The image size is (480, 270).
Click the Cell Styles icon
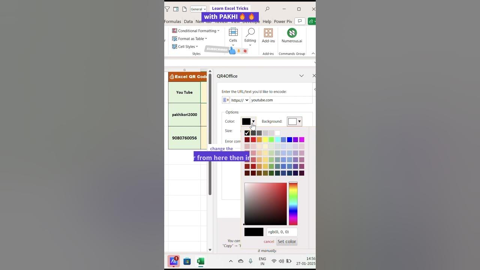tap(174, 46)
